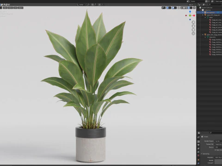
Task: Switch to rendered viewport shading
Action: point(189,8)
